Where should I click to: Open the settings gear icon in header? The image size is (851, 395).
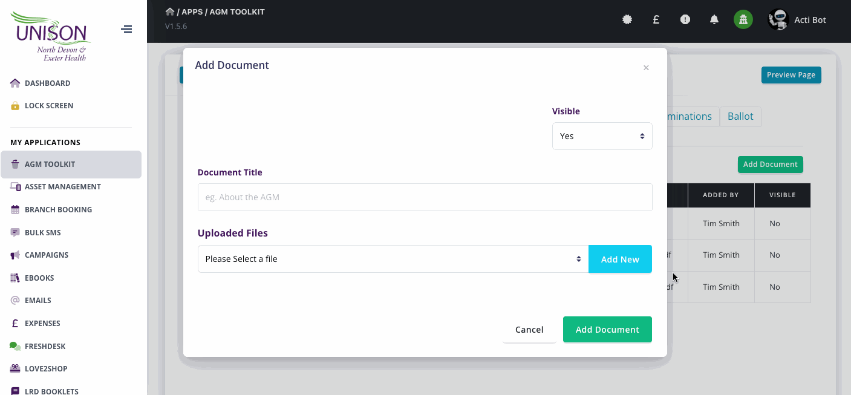tap(627, 20)
